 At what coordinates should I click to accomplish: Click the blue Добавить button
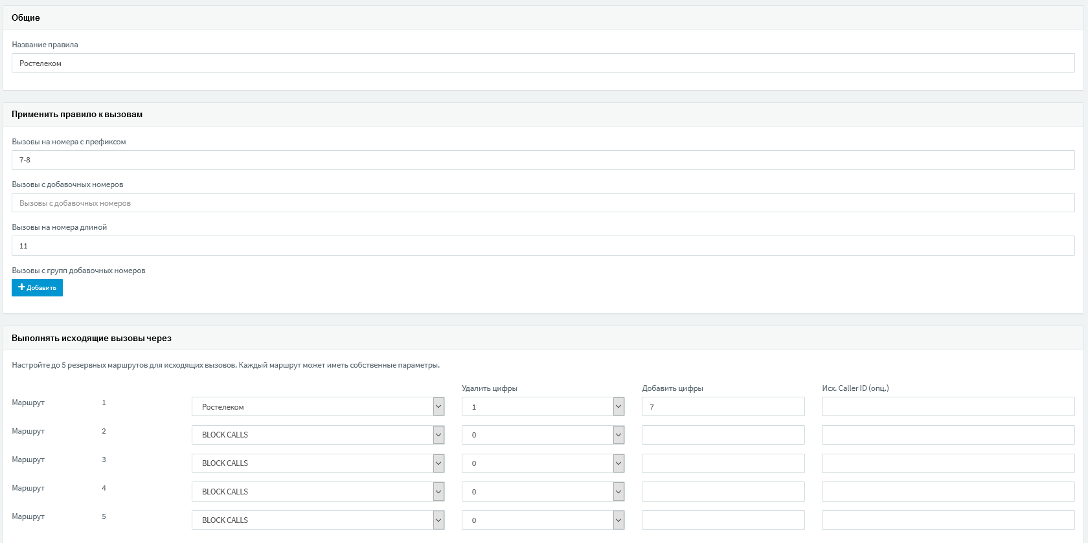pyautogui.click(x=37, y=287)
